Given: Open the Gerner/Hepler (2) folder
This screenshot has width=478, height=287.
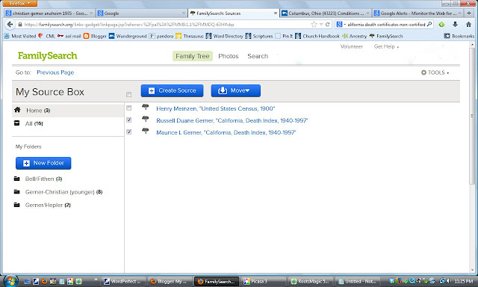Looking at the screenshot, I should pos(48,205).
